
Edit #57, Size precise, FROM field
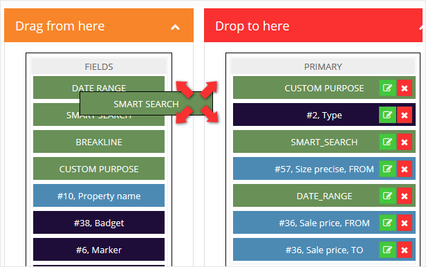coord(388,169)
